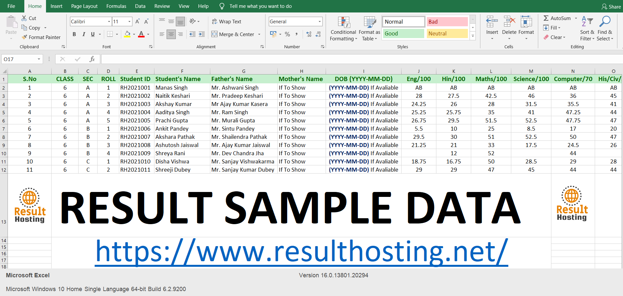Image resolution: width=623 pixels, height=296 pixels.
Task: Click the Insert Function fx icon
Action: point(92,59)
